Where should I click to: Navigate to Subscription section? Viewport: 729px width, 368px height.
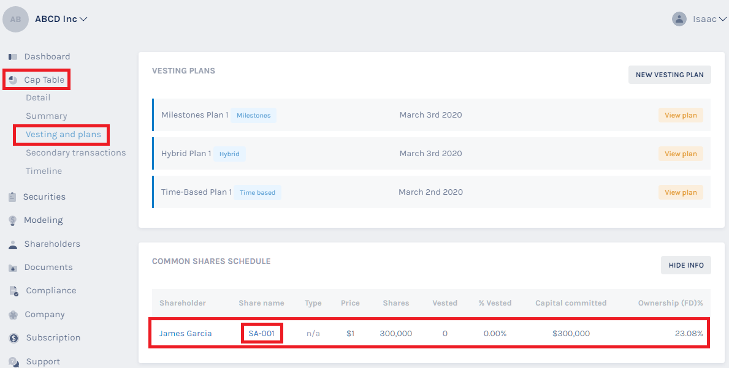point(53,338)
